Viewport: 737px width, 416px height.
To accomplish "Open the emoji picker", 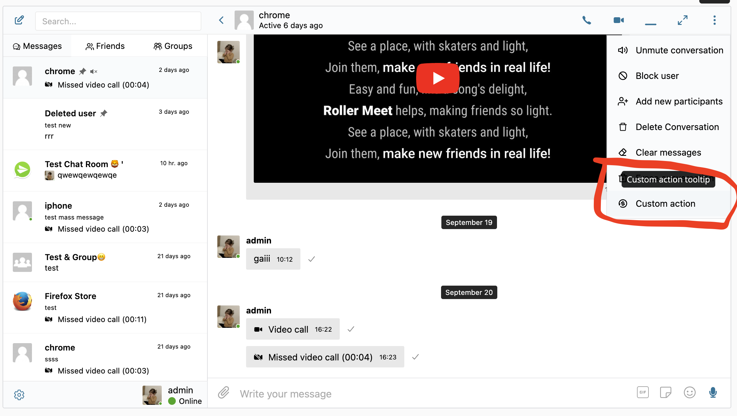I will coord(689,392).
